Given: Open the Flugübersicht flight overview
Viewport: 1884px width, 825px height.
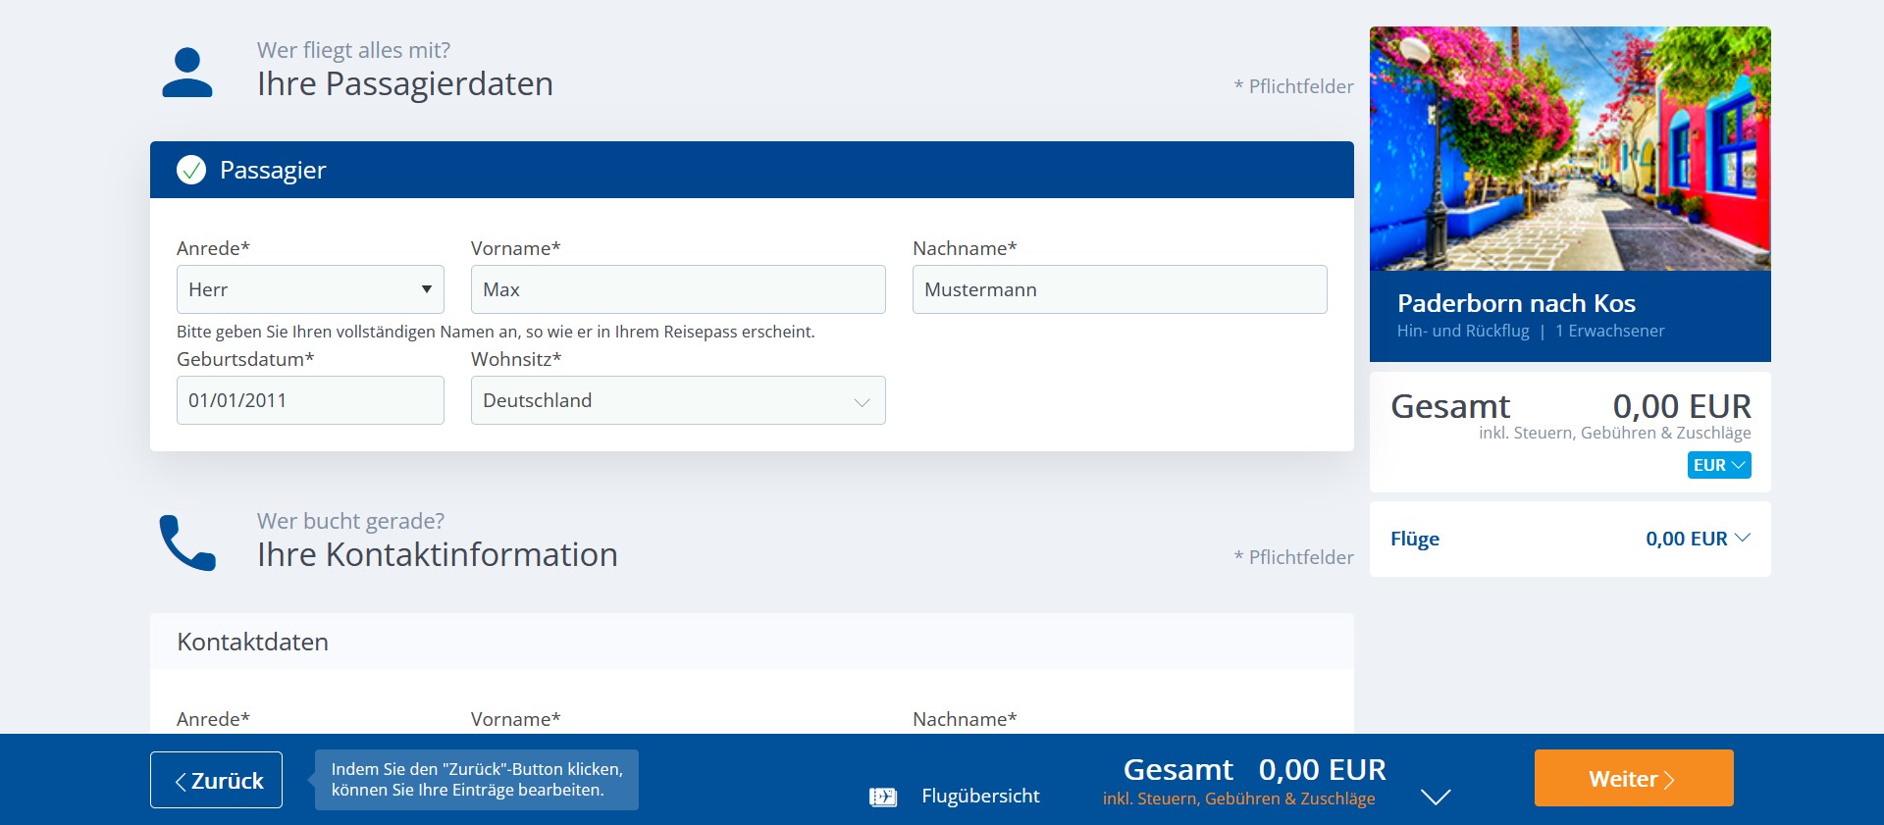Looking at the screenshot, I should (x=979, y=796).
